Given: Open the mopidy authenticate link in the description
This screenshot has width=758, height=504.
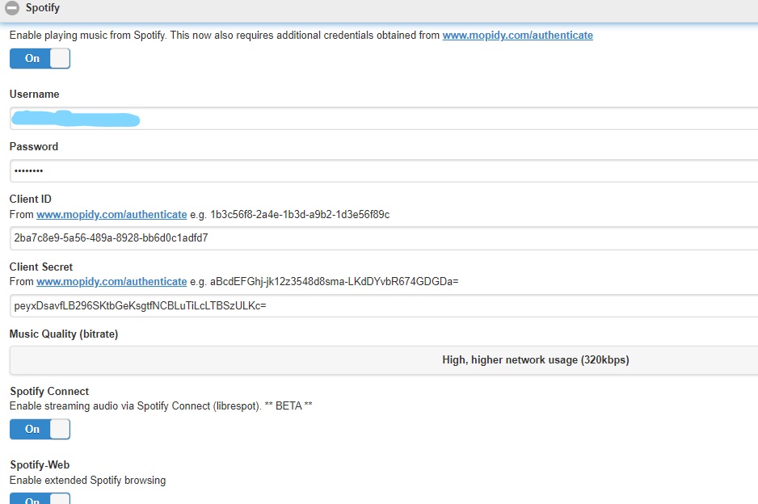Looking at the screenshot, I should [517, 36].
